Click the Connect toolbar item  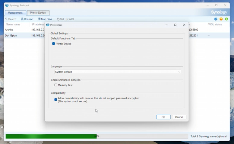point(27,19)
